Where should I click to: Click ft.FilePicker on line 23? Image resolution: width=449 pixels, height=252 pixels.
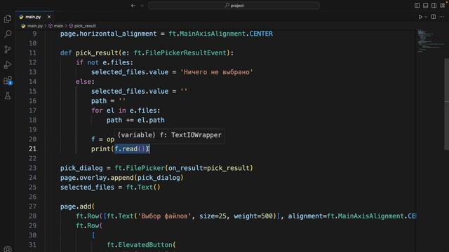click(140, 168)
